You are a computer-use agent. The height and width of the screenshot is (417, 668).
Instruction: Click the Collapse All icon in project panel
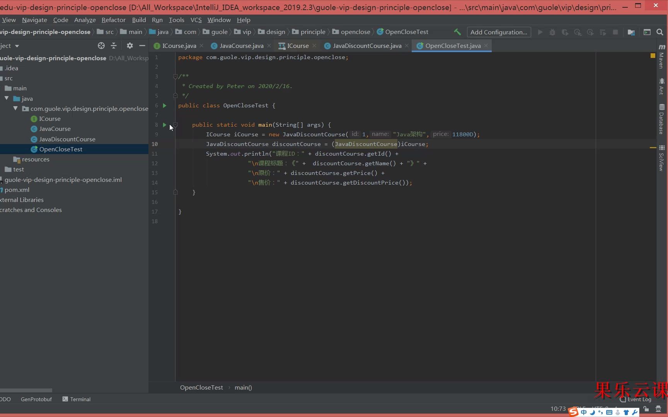click(x=114, y=46)
